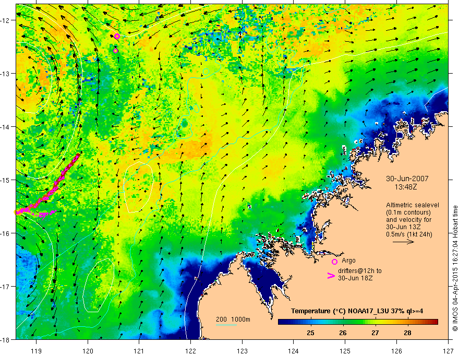The width and height of the screenshot is (459, 355).
Task: Click the 122 longitude axis label
Action: 190,351
